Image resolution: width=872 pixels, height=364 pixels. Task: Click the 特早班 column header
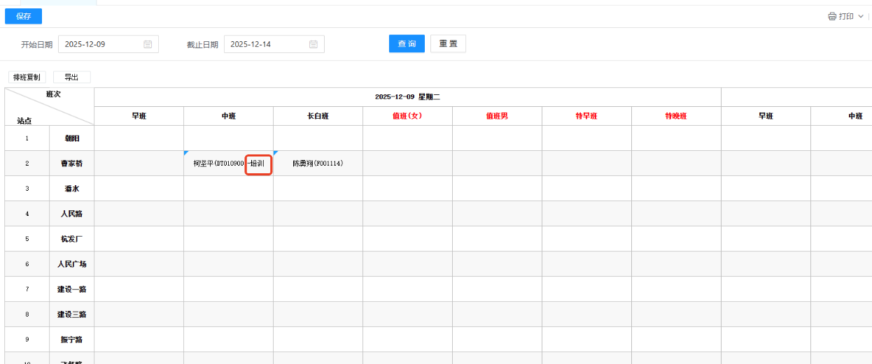586,116
